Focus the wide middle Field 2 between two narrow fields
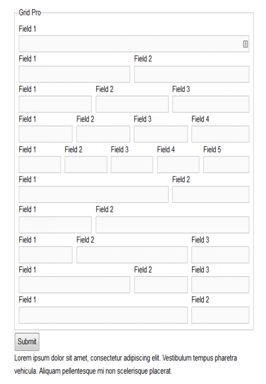 [132, 255]
